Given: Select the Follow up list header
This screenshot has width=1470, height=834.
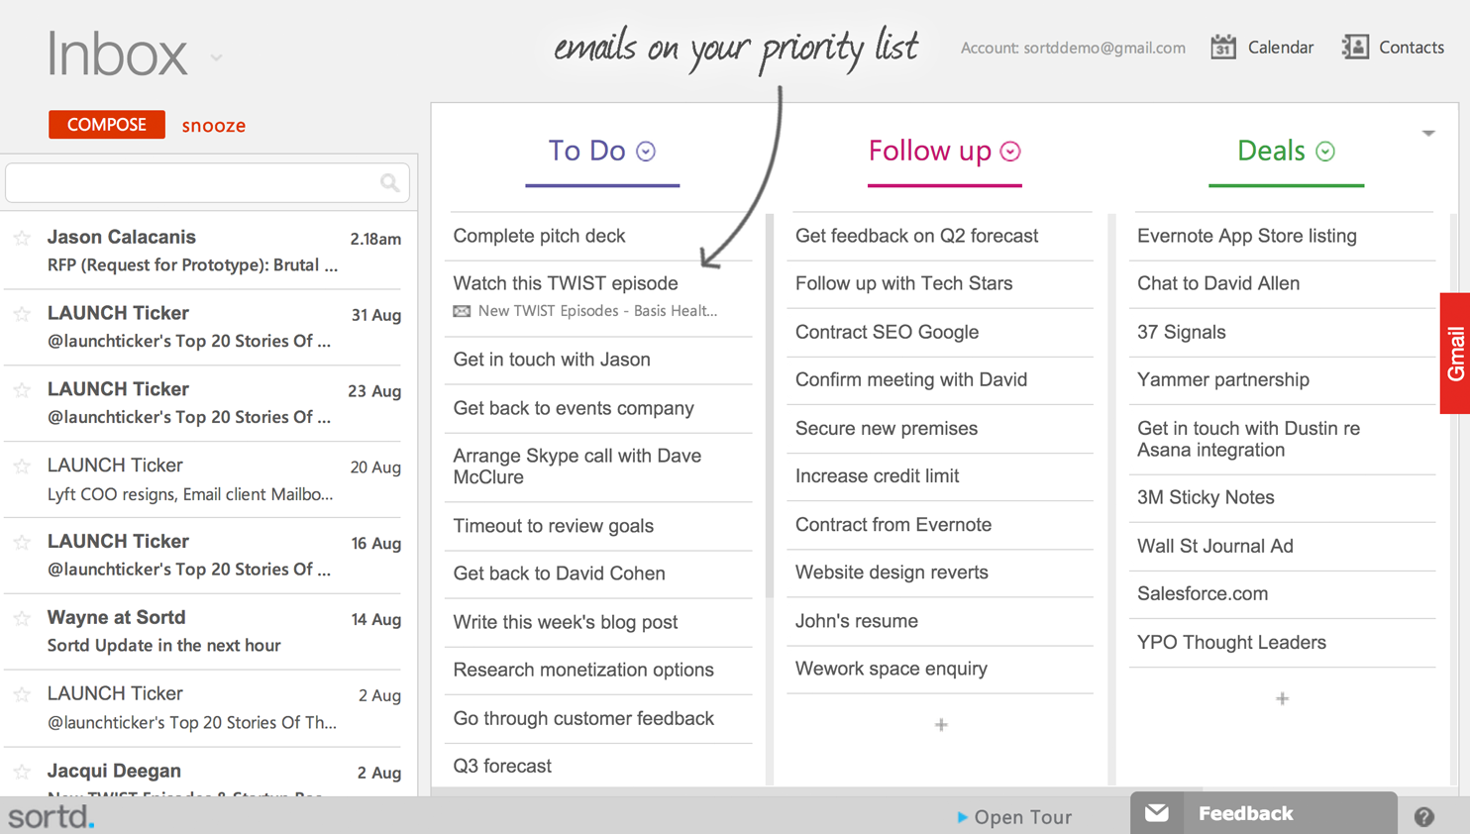Looking at the screenshot, I should coord(930,151).
